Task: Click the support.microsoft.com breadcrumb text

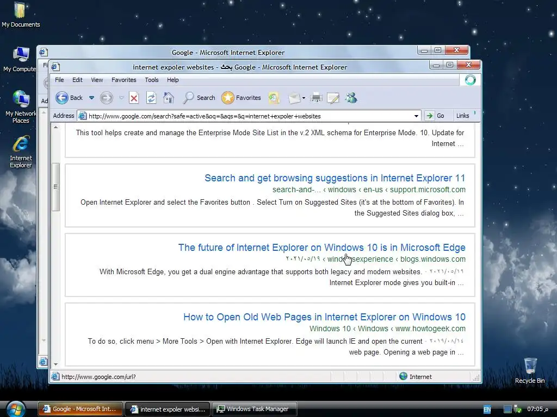Action: (428, 189)
